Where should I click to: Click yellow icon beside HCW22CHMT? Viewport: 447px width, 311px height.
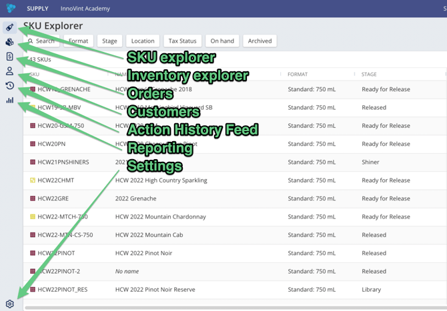(33, 180)
